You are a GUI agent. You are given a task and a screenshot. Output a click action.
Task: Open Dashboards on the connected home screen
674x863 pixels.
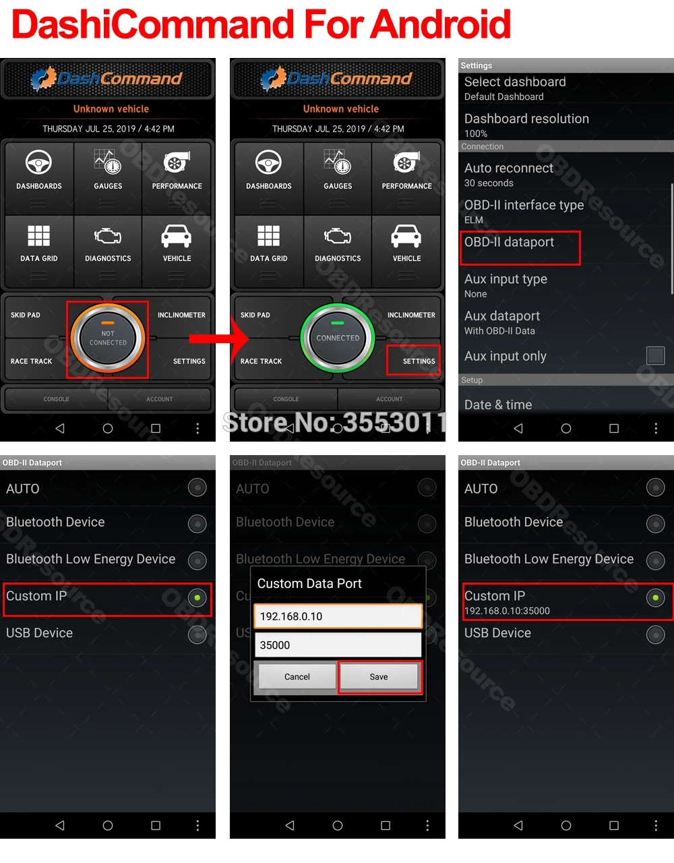[x=269, y=179]
